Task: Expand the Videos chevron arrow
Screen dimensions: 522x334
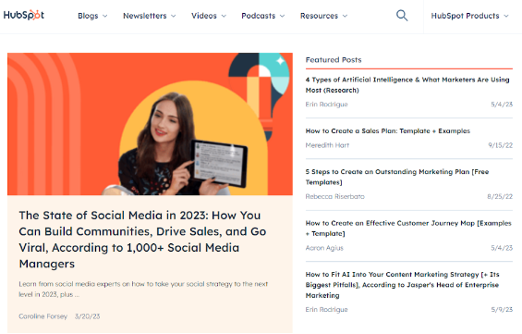Action: pos(224,16)
